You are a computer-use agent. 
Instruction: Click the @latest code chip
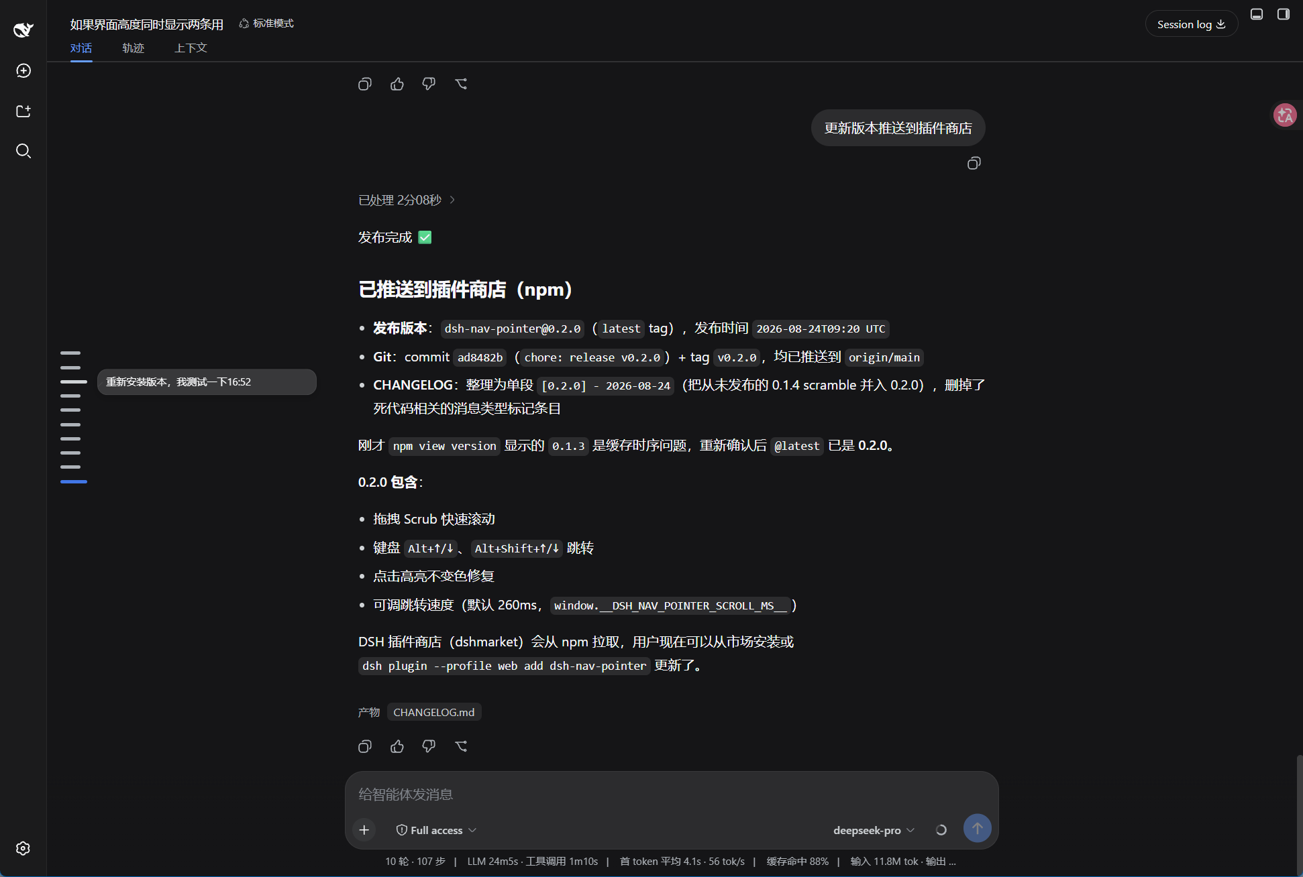tap(797, 446)
